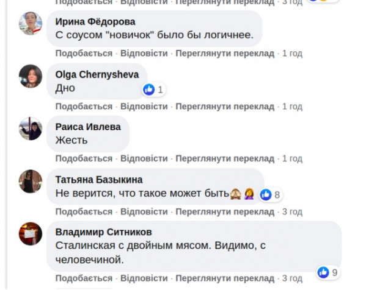This screenshot has width=369, height=290.
Task: View translation of Раиса Ивлева's comment
Action: pyautogui.click(x=225, y=158)
